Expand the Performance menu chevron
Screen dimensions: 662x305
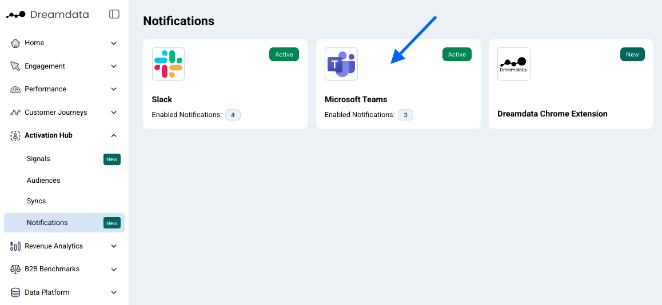pyautogui.click(x=114, y=89)
